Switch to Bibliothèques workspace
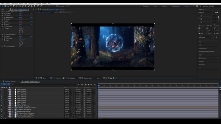The height and width of the screenshot is (124, 221). coord(176,6)
